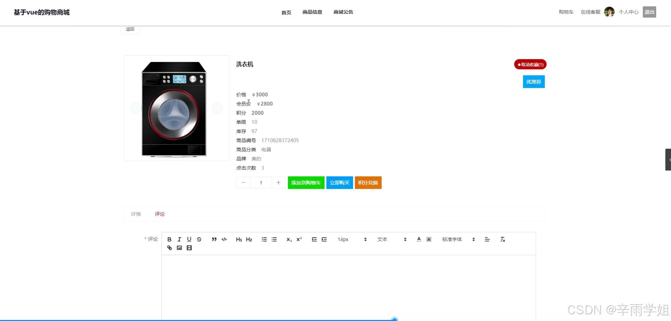Click inside the comment text area
Screen dimensions: 671x321
coord(349,288)
